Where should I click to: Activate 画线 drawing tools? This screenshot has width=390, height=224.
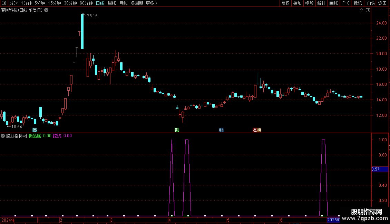333,3
